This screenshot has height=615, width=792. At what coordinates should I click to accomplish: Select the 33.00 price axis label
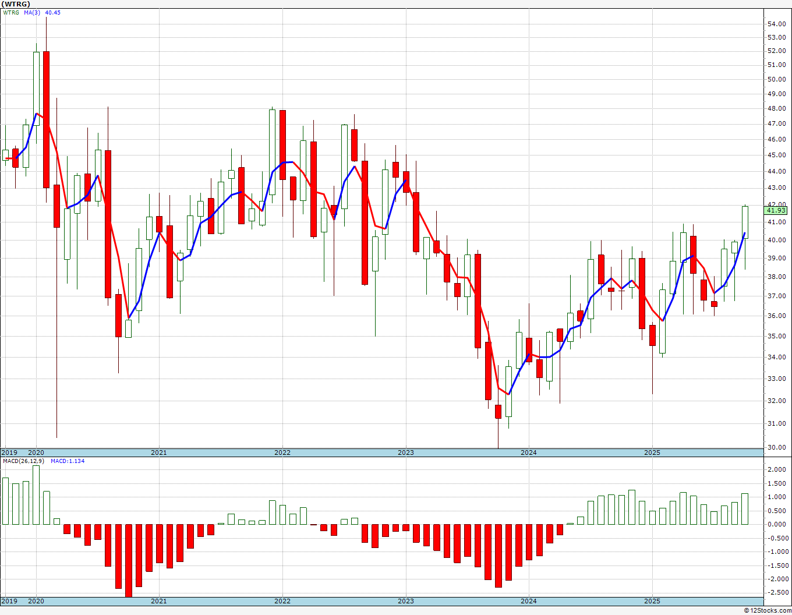coord(777,379)
